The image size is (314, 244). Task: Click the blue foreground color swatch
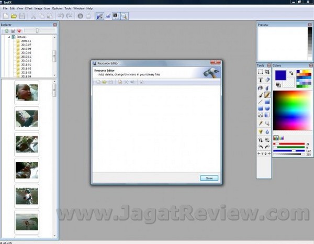[280, 76]
